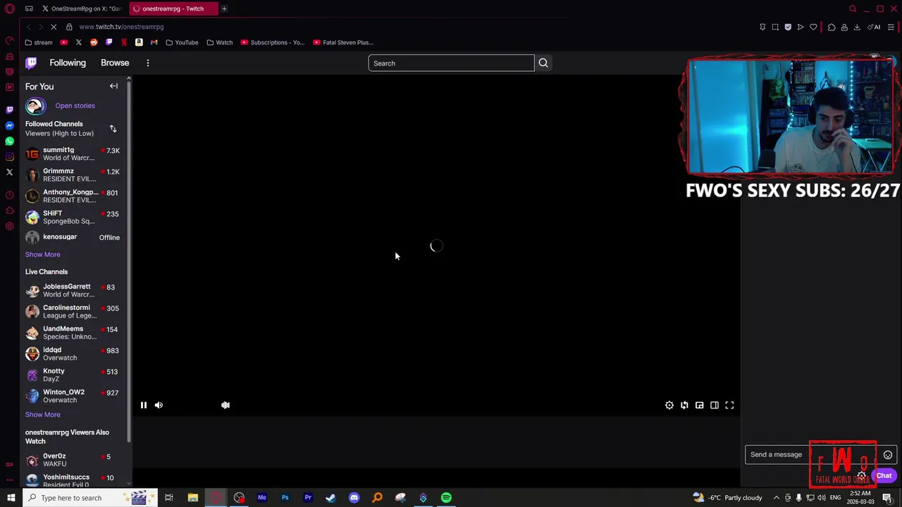
Task: Click the twitch.tv address bar URL
Action: [x=121, y=27]
